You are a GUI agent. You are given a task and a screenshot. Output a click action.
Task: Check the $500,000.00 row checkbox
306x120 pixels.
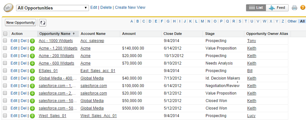pos(5,108)
